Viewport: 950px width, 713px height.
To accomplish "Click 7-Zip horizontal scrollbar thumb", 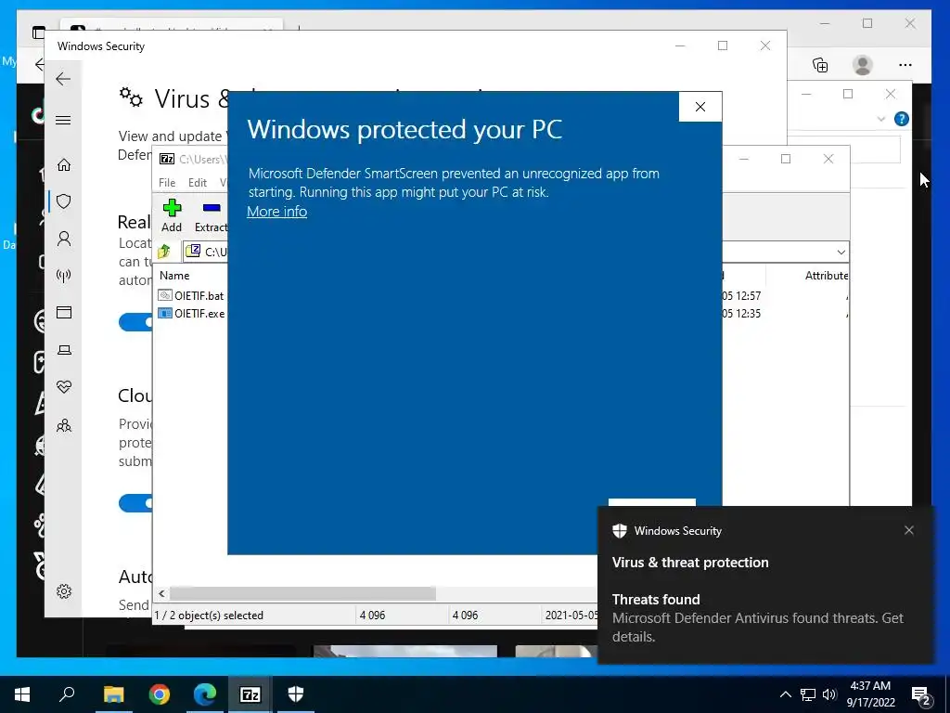I will (302, 593).
